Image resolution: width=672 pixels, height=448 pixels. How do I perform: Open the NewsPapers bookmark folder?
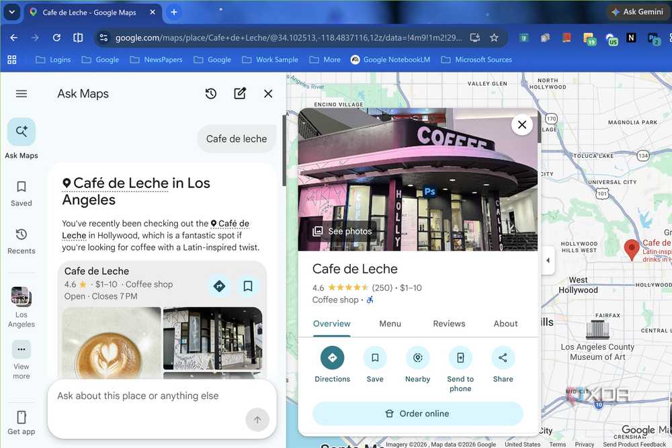pyautogui.click(x=157, y=60)
